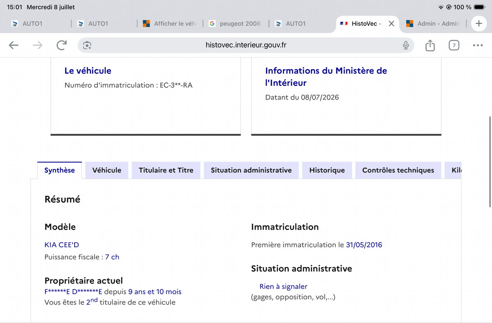Show the open tabs counter
Viewport: 492px width, 323px height.
click(453, 45)
